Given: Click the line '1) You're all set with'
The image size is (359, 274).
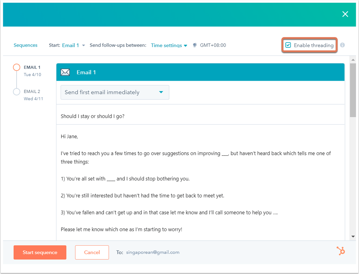Looking at the screenshot, I should [125, 179].
